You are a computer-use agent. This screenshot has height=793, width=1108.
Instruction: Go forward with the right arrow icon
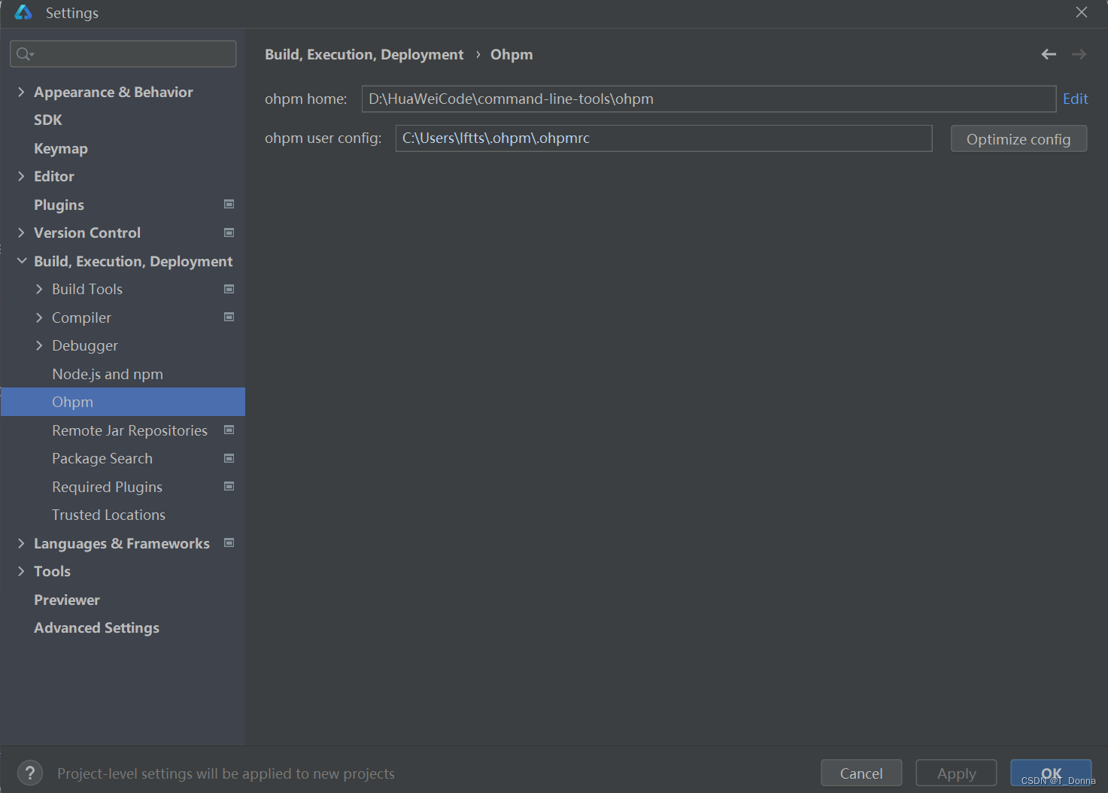pos(1079,54)
